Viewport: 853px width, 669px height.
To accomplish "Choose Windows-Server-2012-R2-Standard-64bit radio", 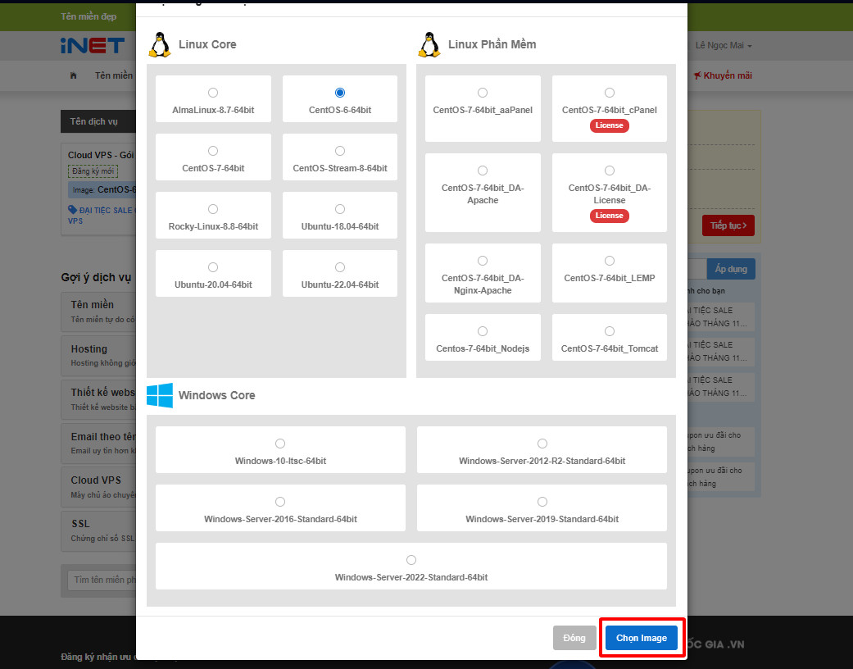I will (542, 443).
